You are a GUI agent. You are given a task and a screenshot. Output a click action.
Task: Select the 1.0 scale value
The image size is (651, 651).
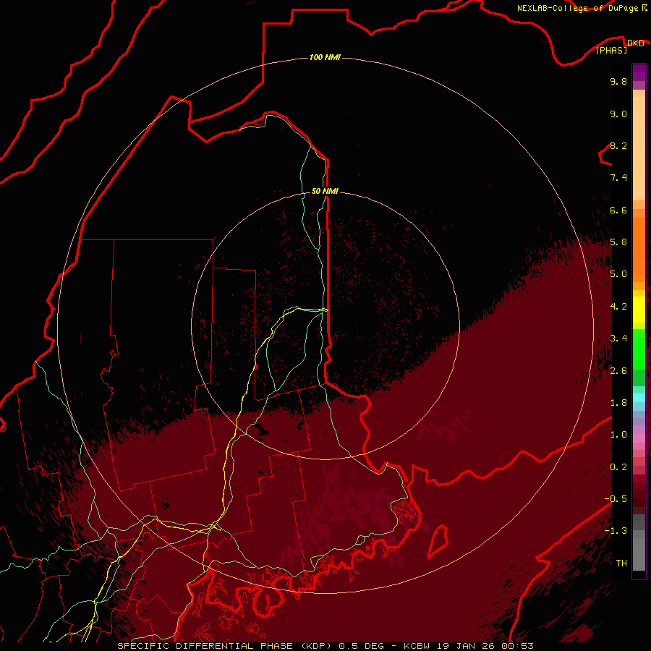(618, 435)
